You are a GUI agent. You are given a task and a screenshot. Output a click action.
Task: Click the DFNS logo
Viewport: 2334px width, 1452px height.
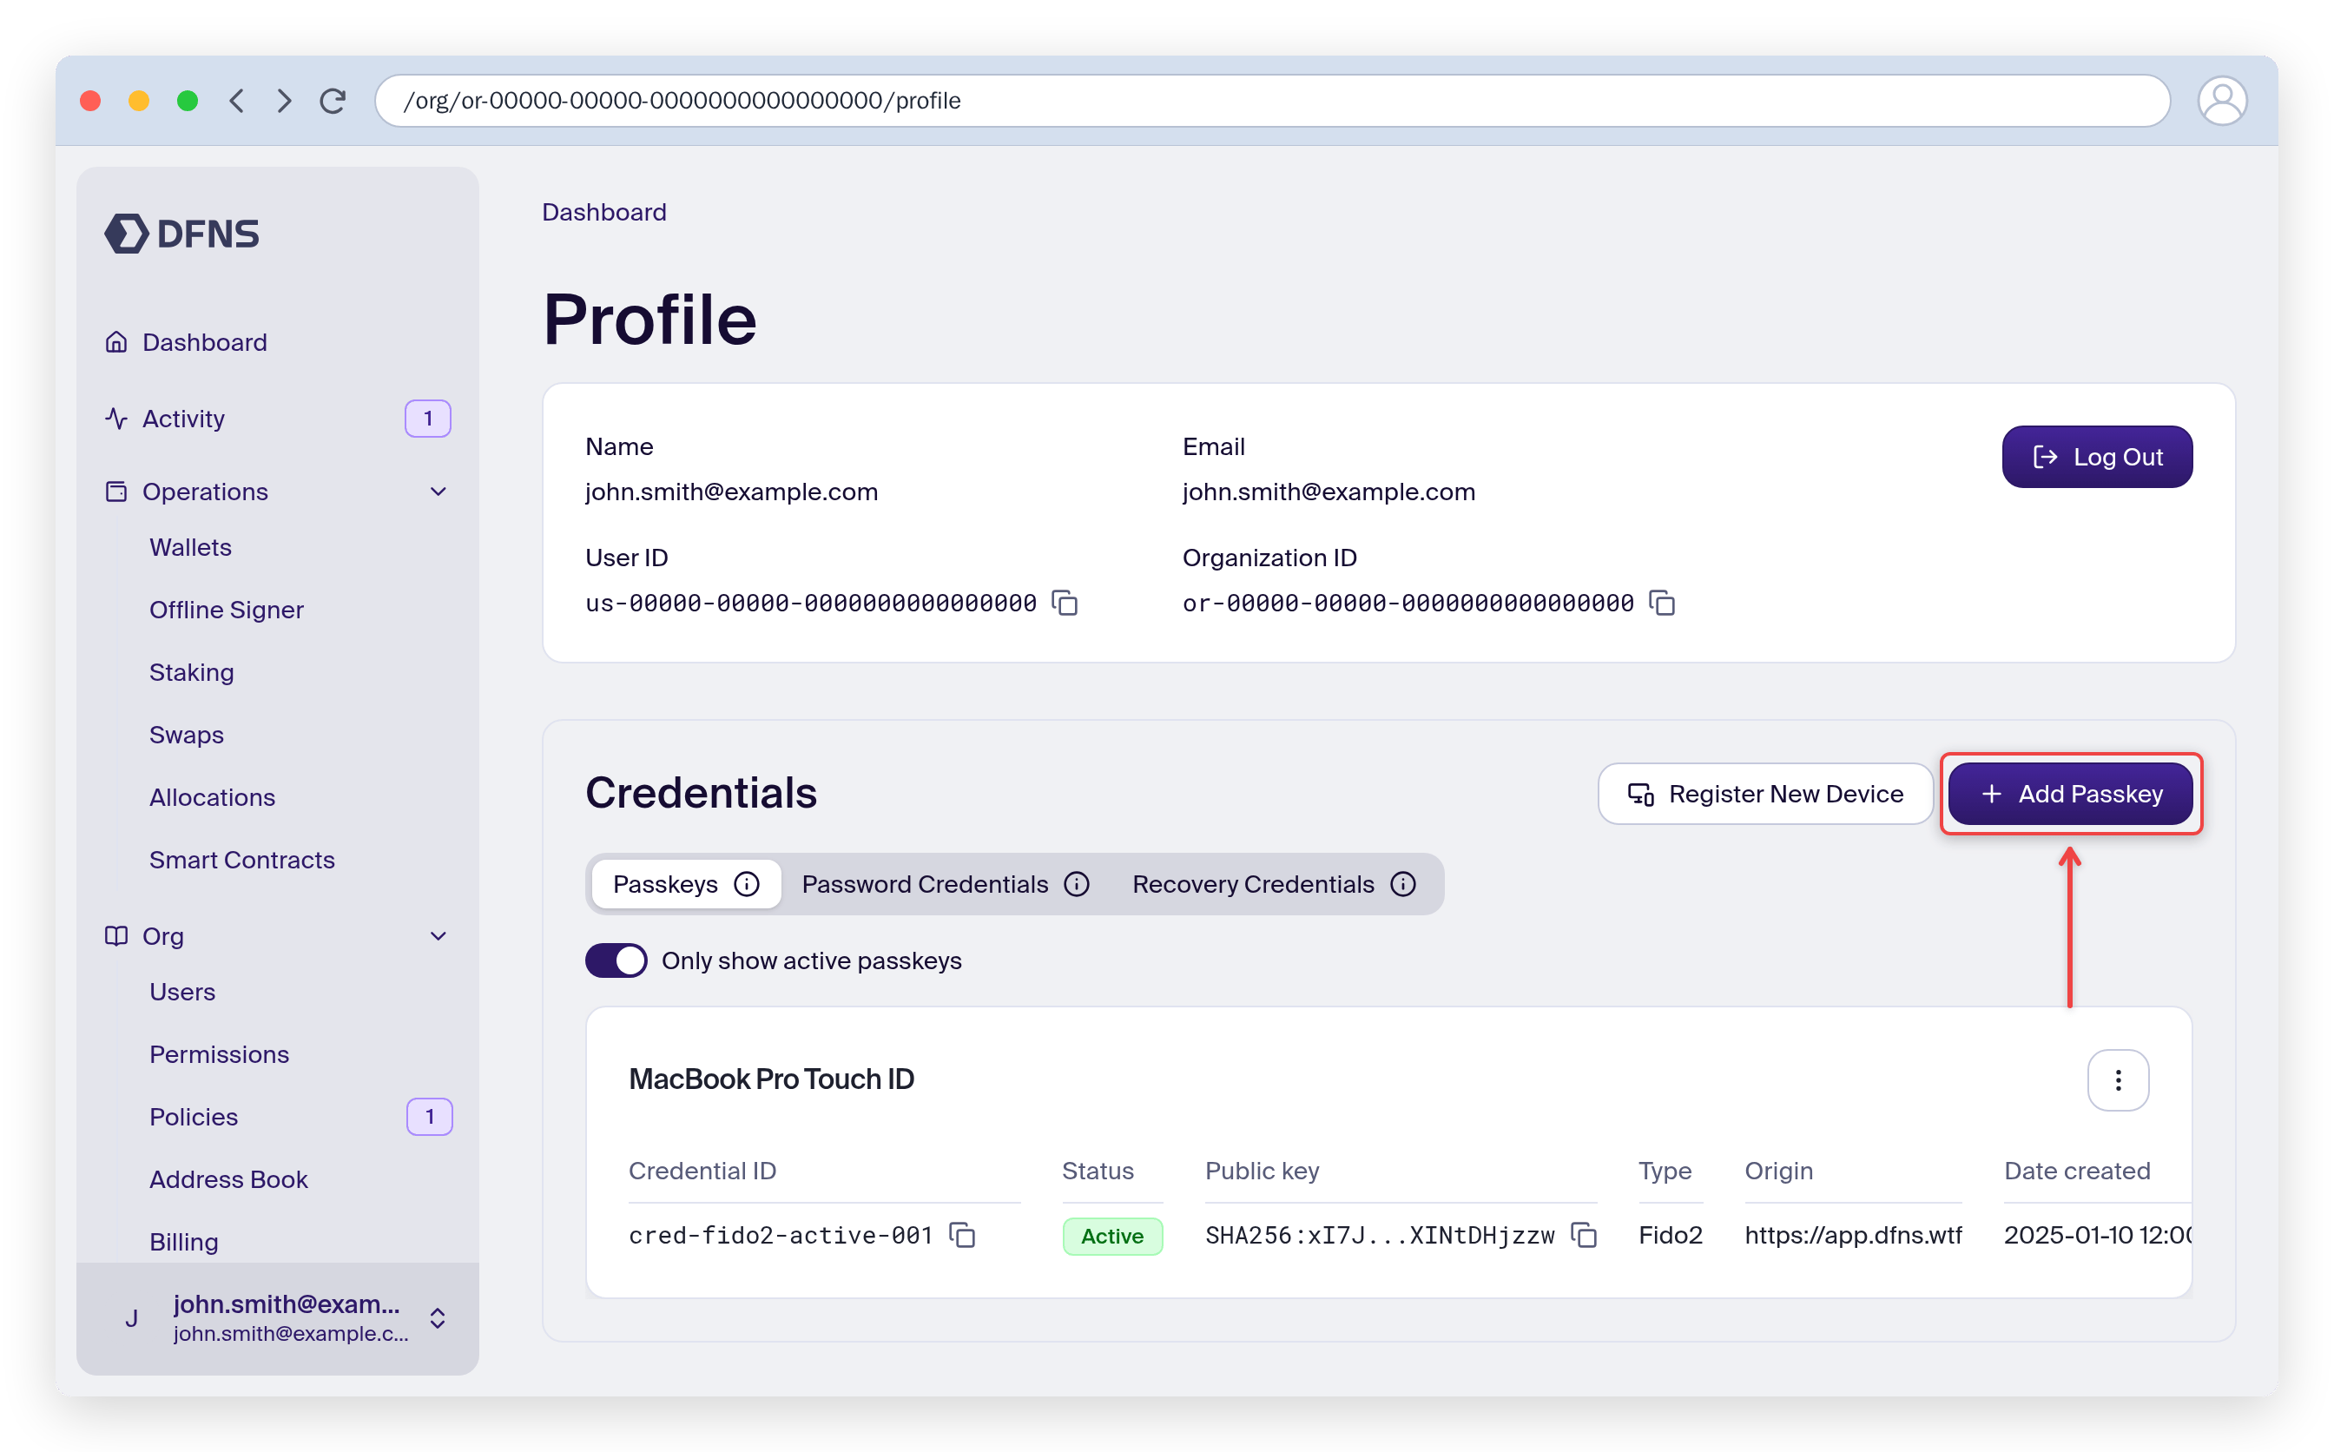pyautogui.click(x=181, y=234)
